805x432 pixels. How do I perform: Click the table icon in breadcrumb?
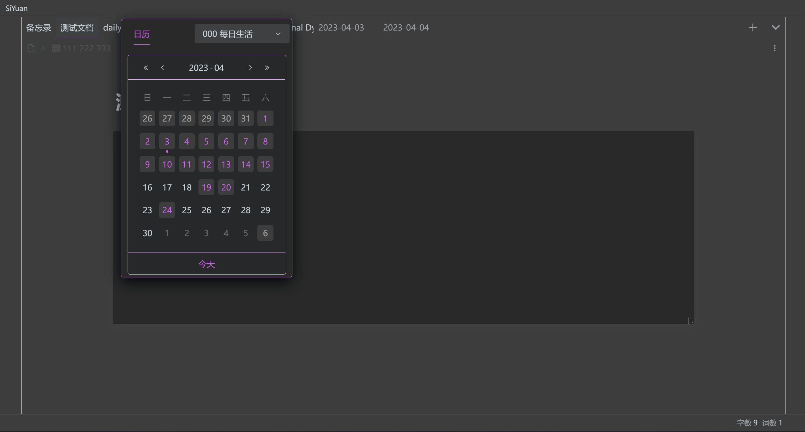coord(56,48)
